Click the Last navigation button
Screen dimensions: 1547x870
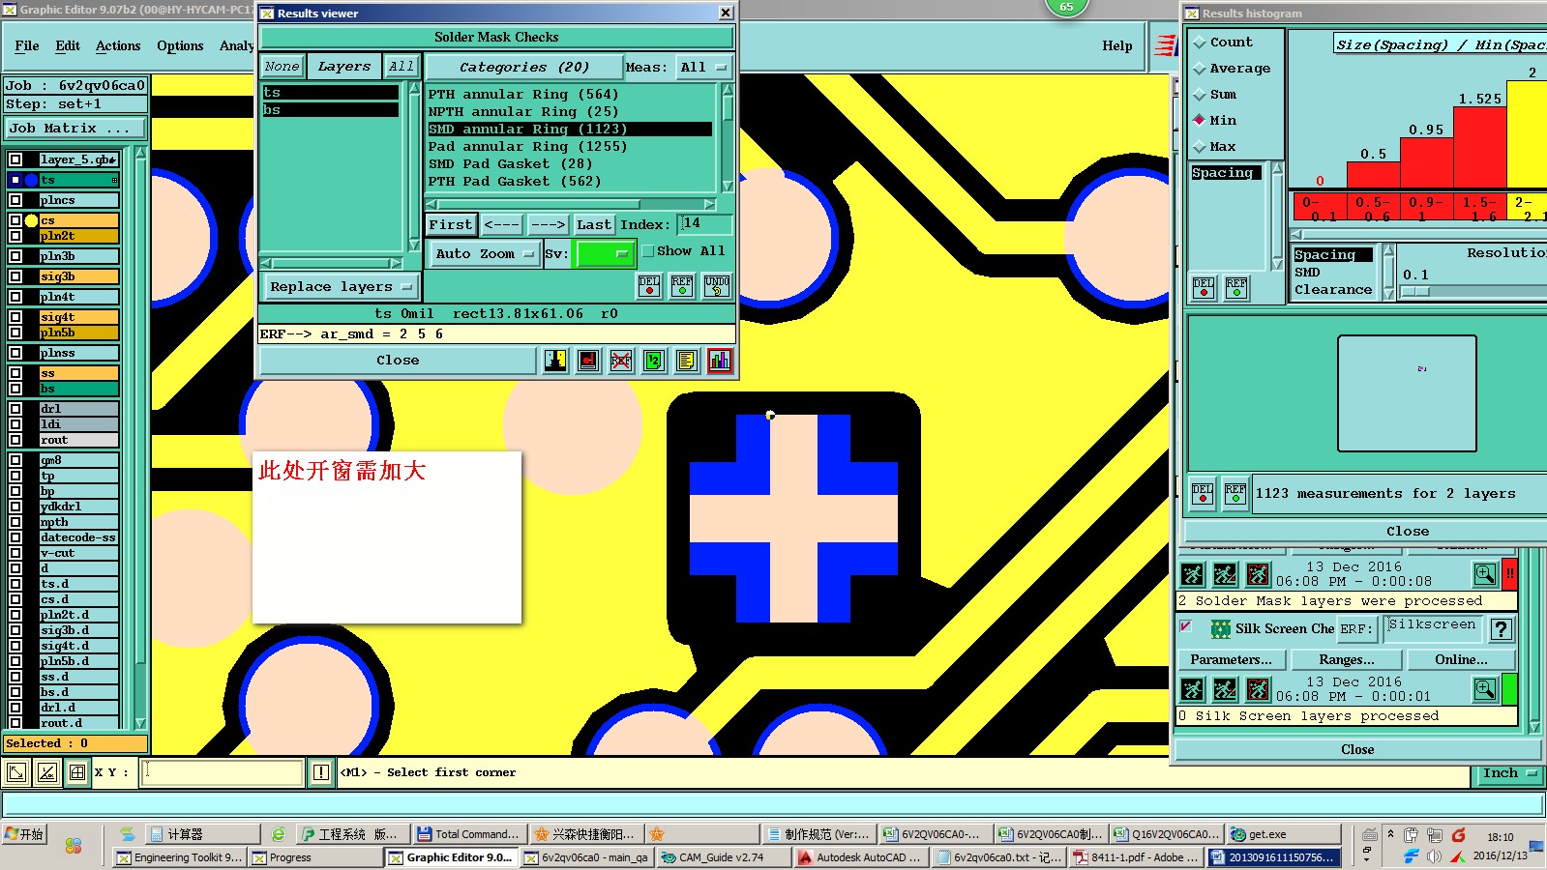point(594,225)
